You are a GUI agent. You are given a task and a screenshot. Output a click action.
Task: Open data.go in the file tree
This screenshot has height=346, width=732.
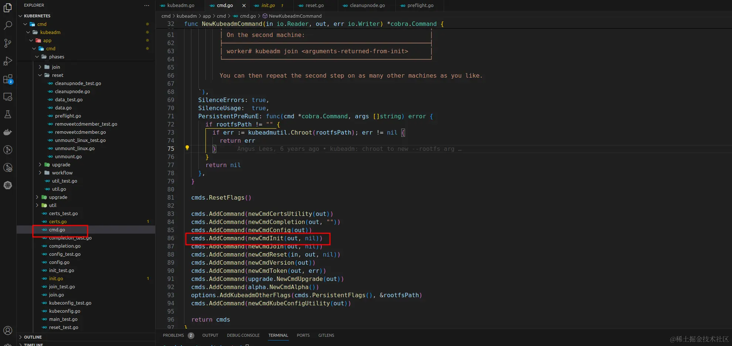point(63,108)
